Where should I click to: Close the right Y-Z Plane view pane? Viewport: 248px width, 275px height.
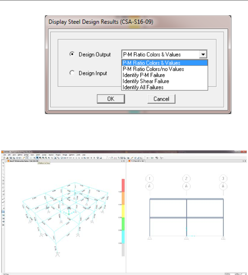[x=246, y=161]
